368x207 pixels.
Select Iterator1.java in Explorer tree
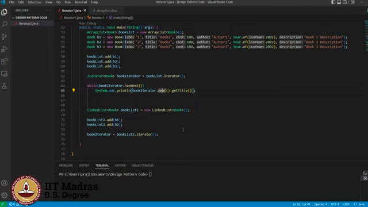(x=29, y=24)
